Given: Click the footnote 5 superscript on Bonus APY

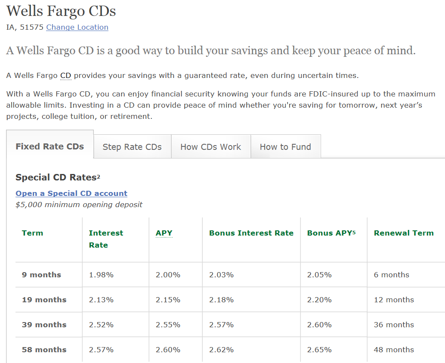Looking at the screenshot, I should click(x=354, y=232).
